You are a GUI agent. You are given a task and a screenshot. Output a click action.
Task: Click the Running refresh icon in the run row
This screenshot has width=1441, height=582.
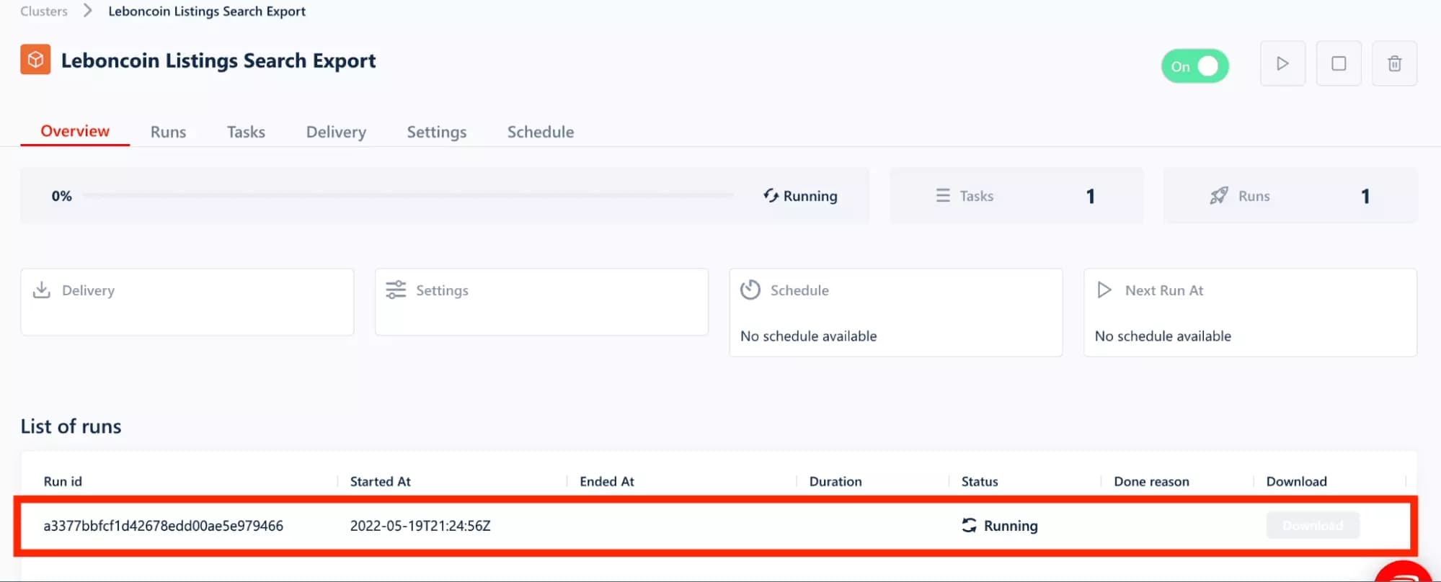point(970,525)
